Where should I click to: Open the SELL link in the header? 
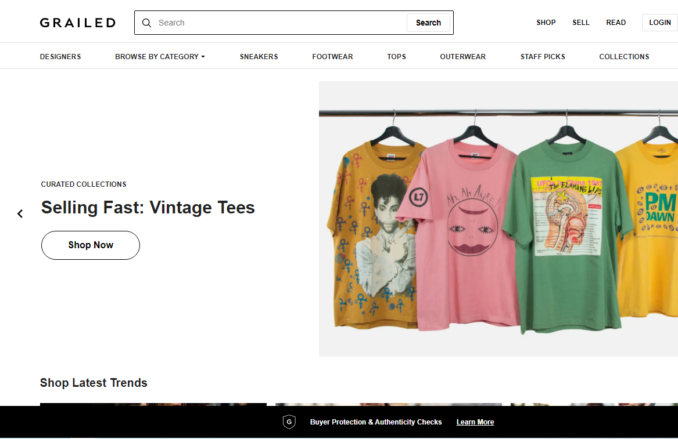coord(581,23)
